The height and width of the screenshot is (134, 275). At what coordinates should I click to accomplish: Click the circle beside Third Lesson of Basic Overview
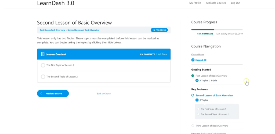point(193,126)
